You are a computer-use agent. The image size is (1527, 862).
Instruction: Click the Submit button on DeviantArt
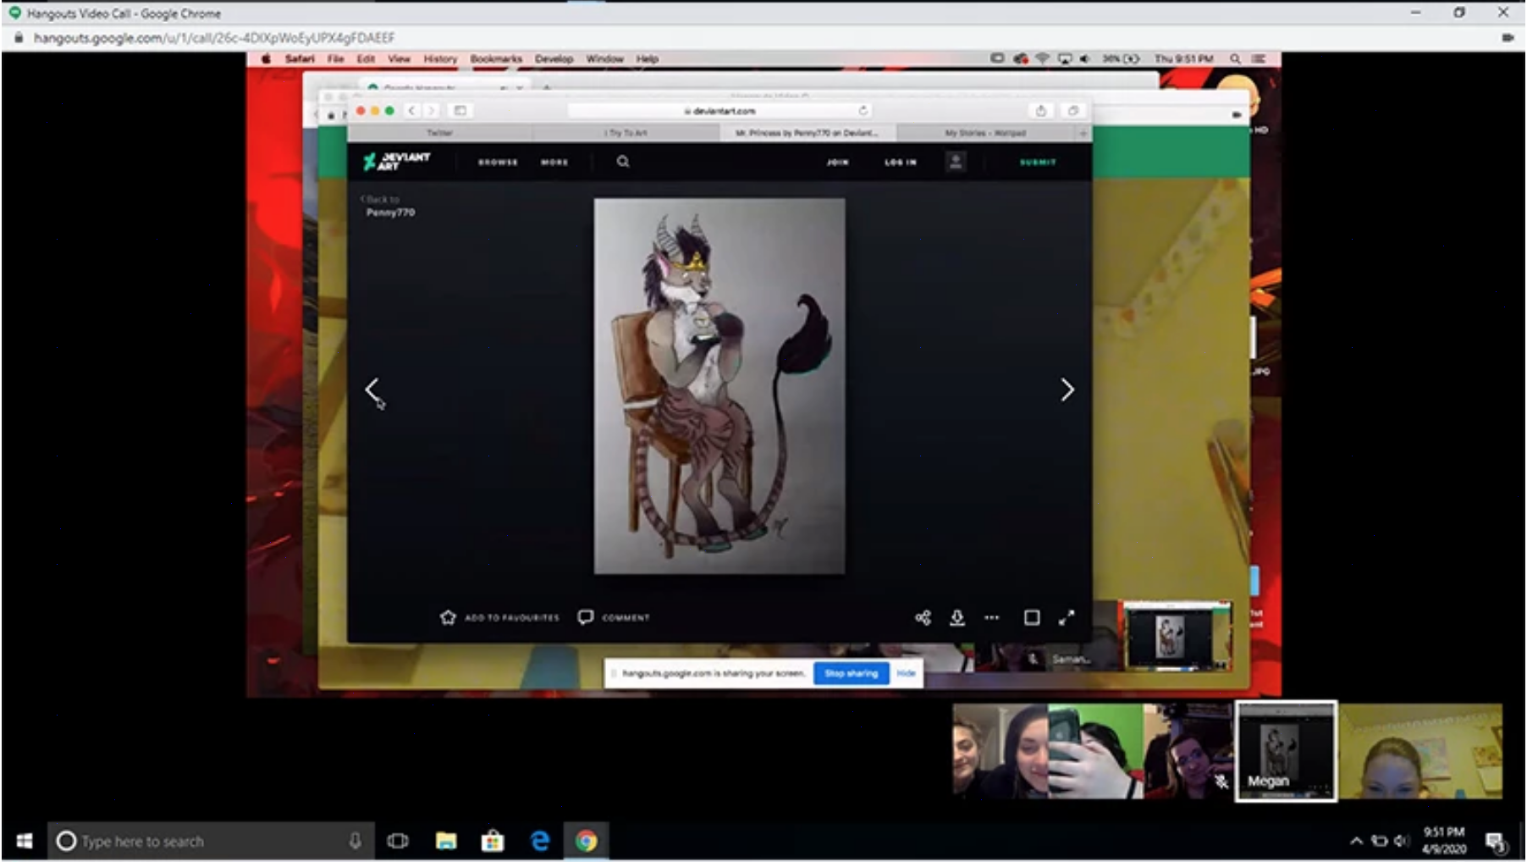pyautogui.click(x=1038, y=162)
